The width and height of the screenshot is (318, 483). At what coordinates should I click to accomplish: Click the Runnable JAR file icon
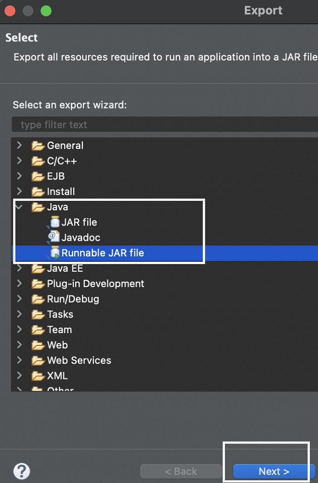tap(55, 253)
